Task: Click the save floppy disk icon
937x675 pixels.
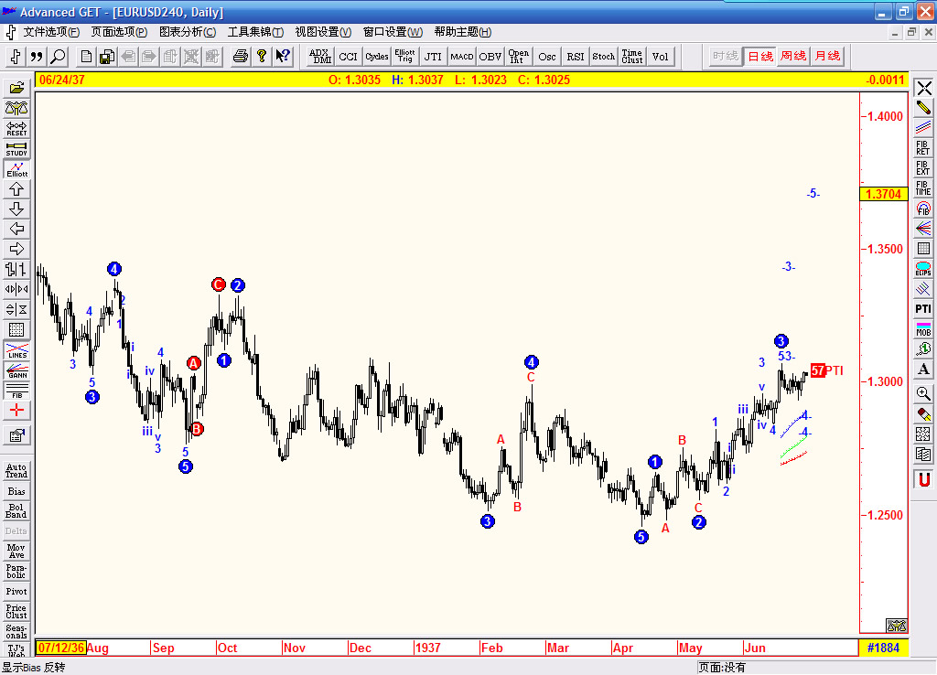Action: coord(107,57)
